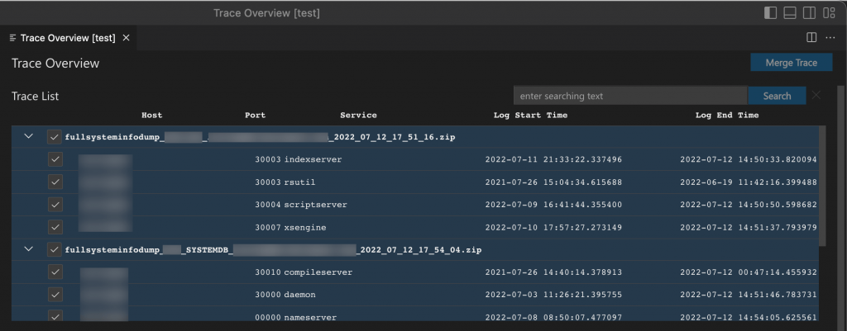Focus the enter searching text field
Viewport: 847px width, 331px height.
click(x=630, y=96)
